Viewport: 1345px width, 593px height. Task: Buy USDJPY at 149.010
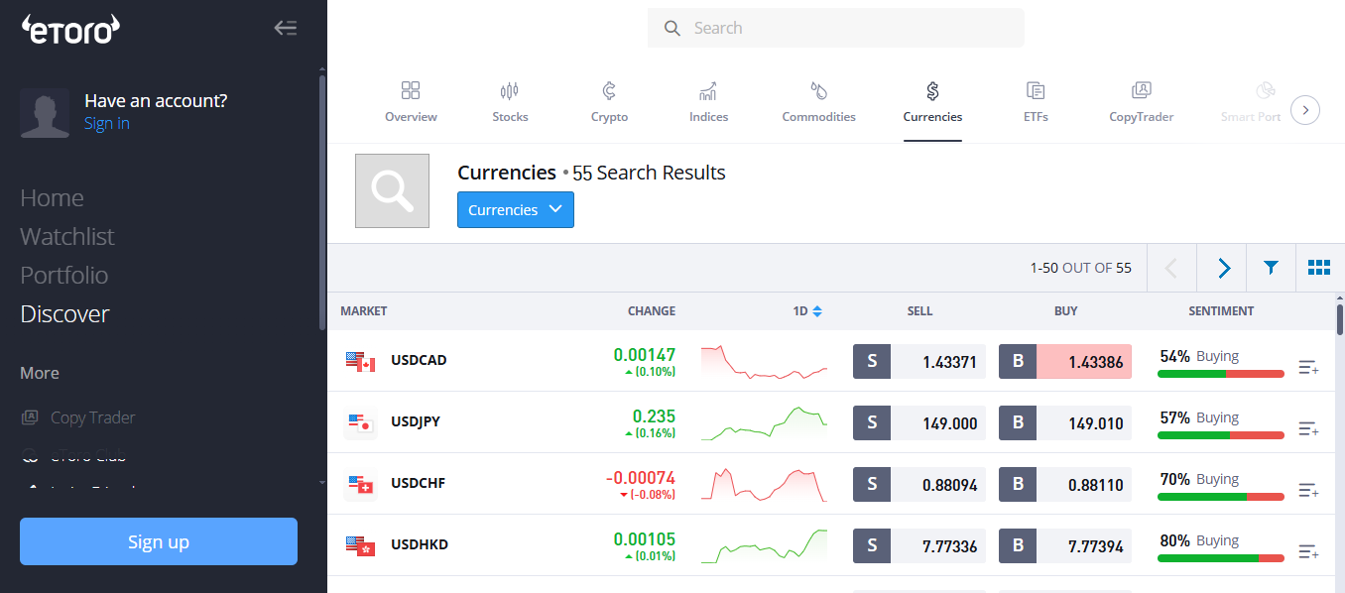click(x=1065, y=423)
